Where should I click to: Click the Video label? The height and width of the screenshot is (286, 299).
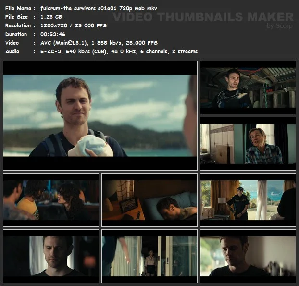12,43
